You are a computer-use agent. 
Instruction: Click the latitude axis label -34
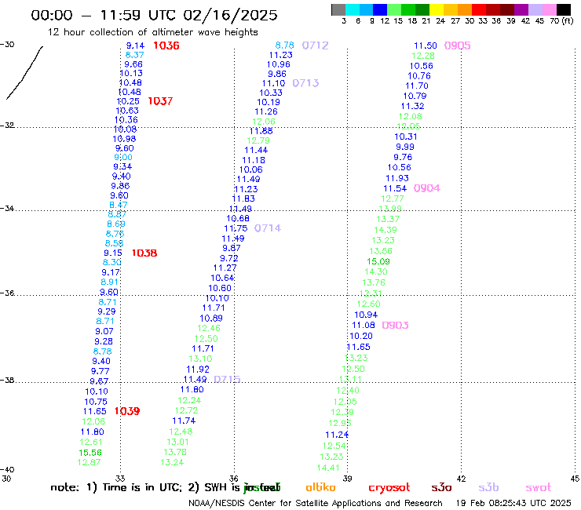[x=7, y=209]
